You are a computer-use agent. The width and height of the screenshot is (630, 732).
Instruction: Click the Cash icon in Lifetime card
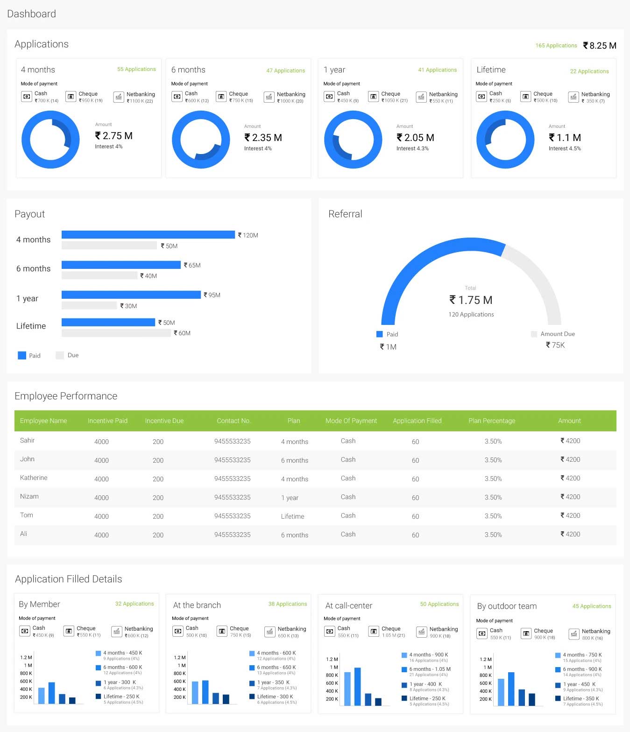click(x=481, y=97)
